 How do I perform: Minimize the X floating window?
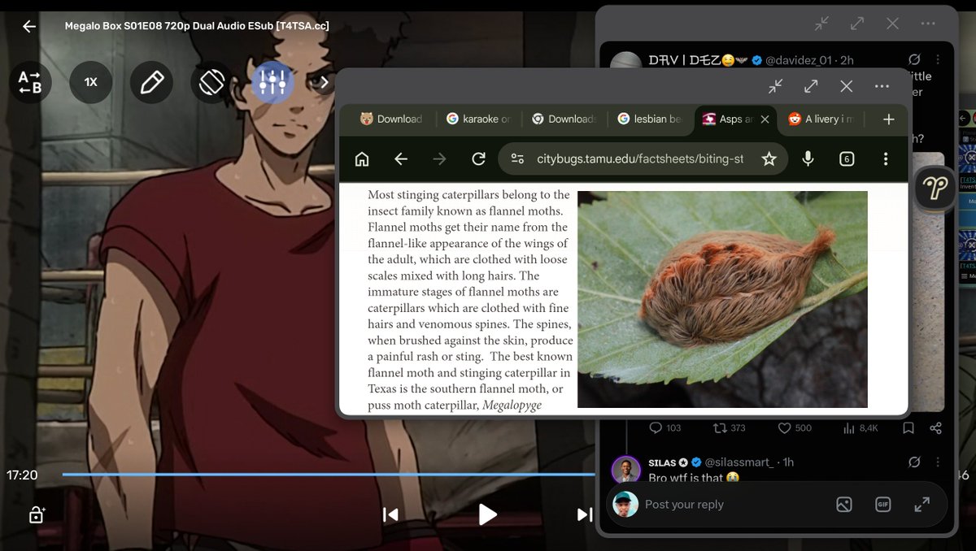click(822, 24)
